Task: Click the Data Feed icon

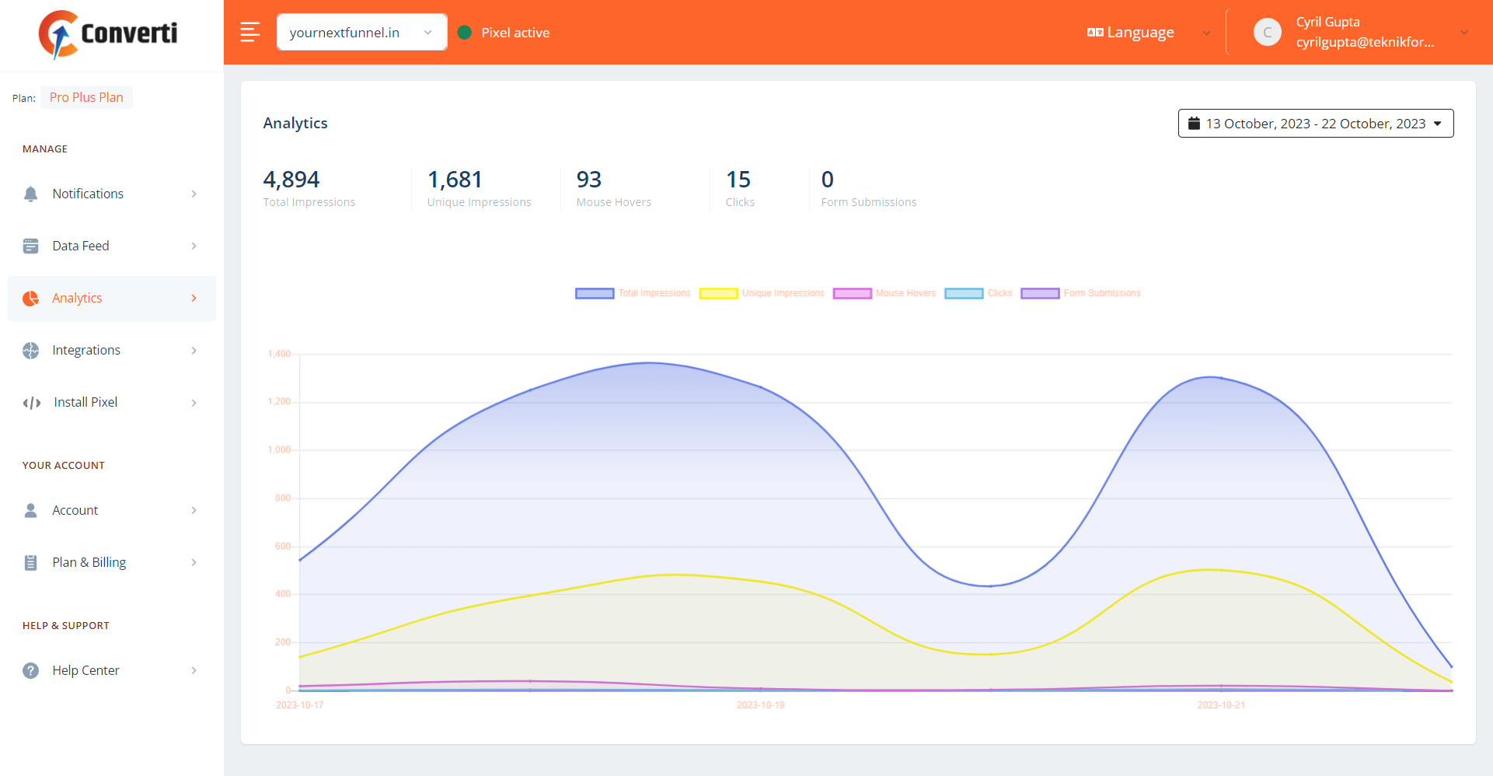Action: coord(30,246)
